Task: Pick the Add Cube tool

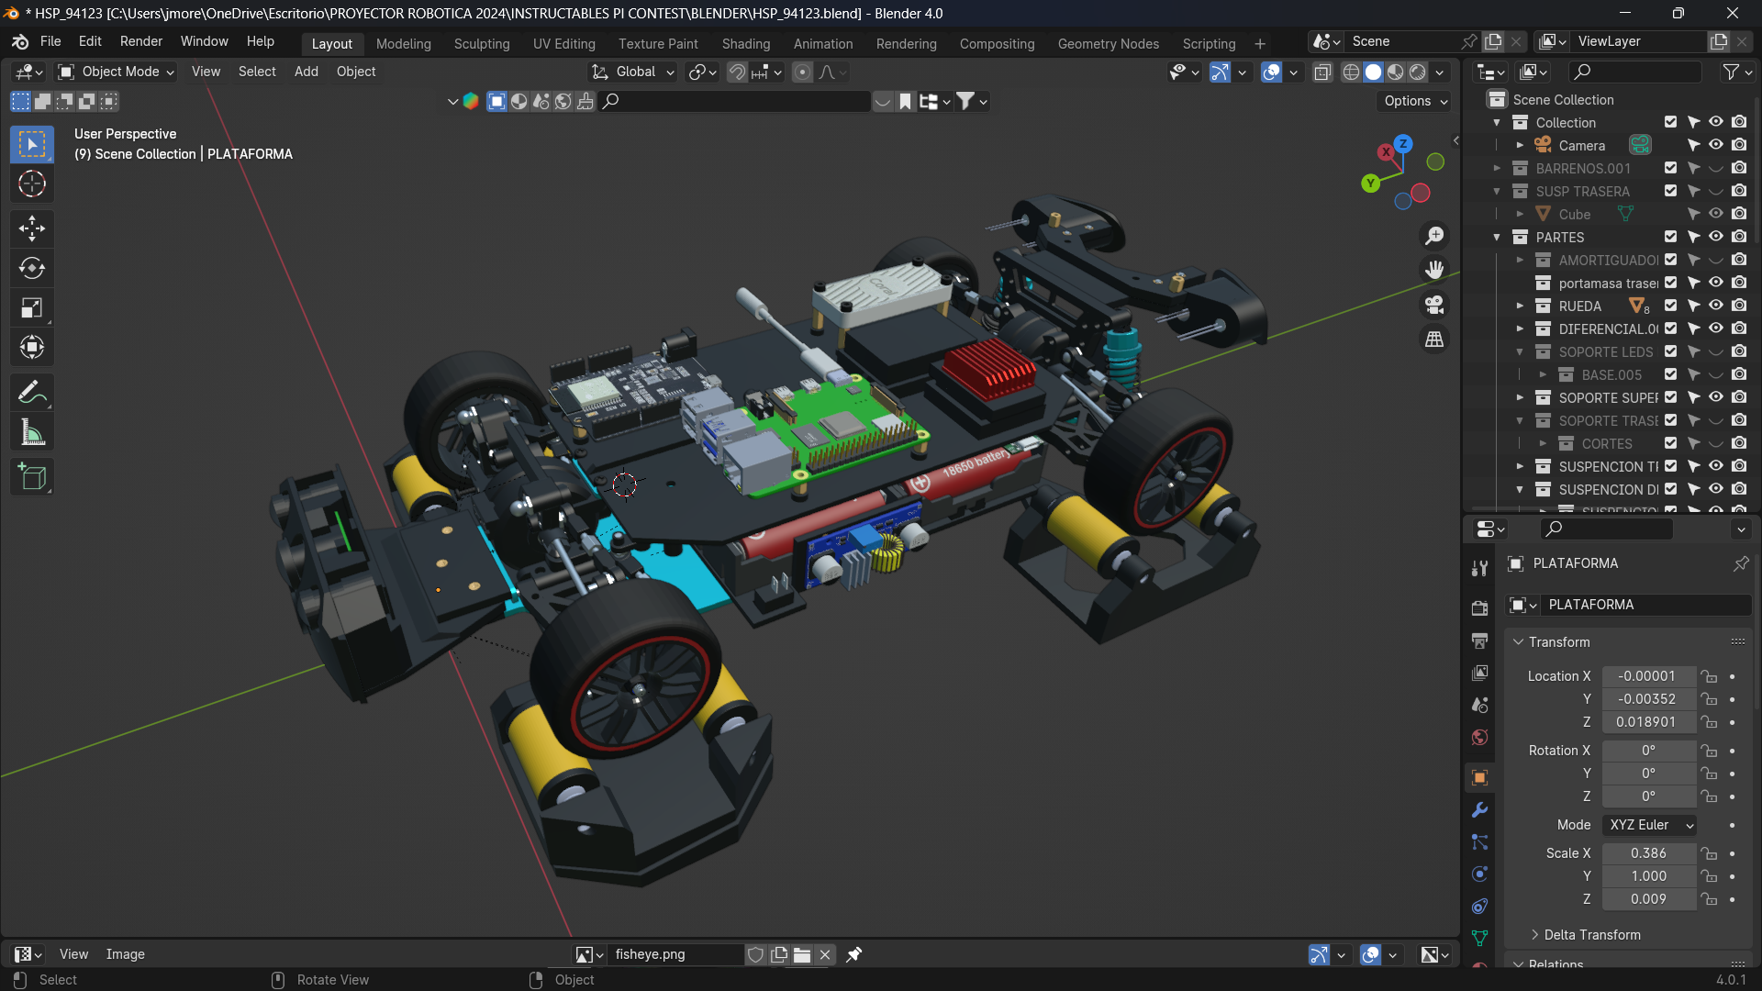Action: coord(32,477)
